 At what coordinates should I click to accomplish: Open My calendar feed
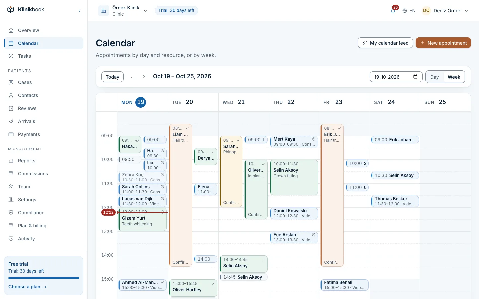385,43
